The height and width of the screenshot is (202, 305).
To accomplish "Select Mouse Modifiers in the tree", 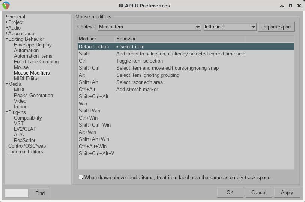I will pos(32,73).
